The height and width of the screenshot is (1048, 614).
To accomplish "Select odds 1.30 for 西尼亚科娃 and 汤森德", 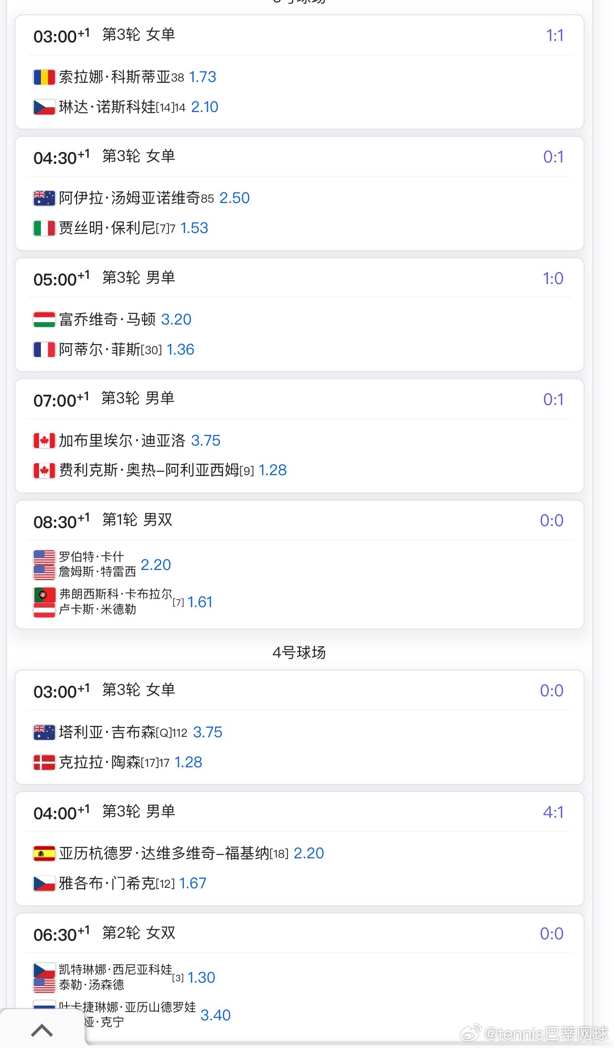I will (201, 977).
